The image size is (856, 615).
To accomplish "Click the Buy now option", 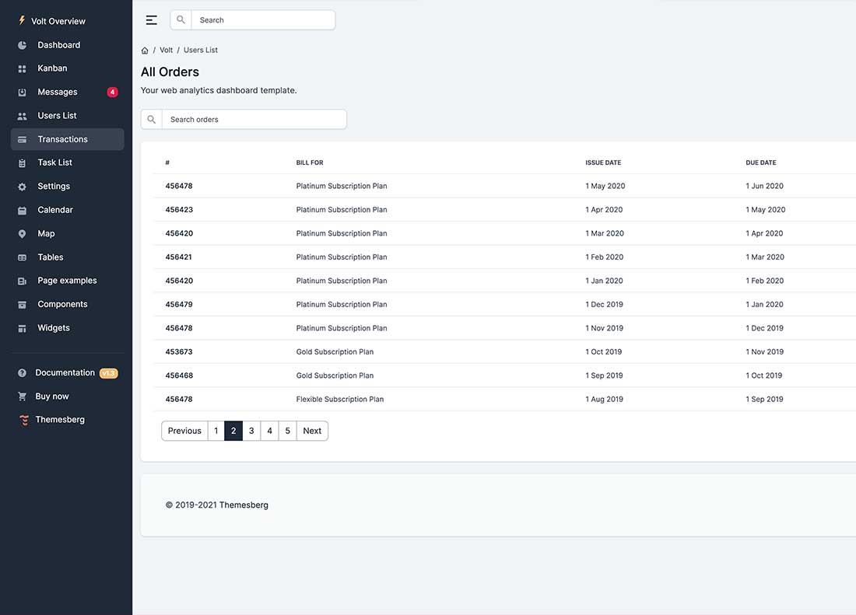I will [x=51, y=396].
